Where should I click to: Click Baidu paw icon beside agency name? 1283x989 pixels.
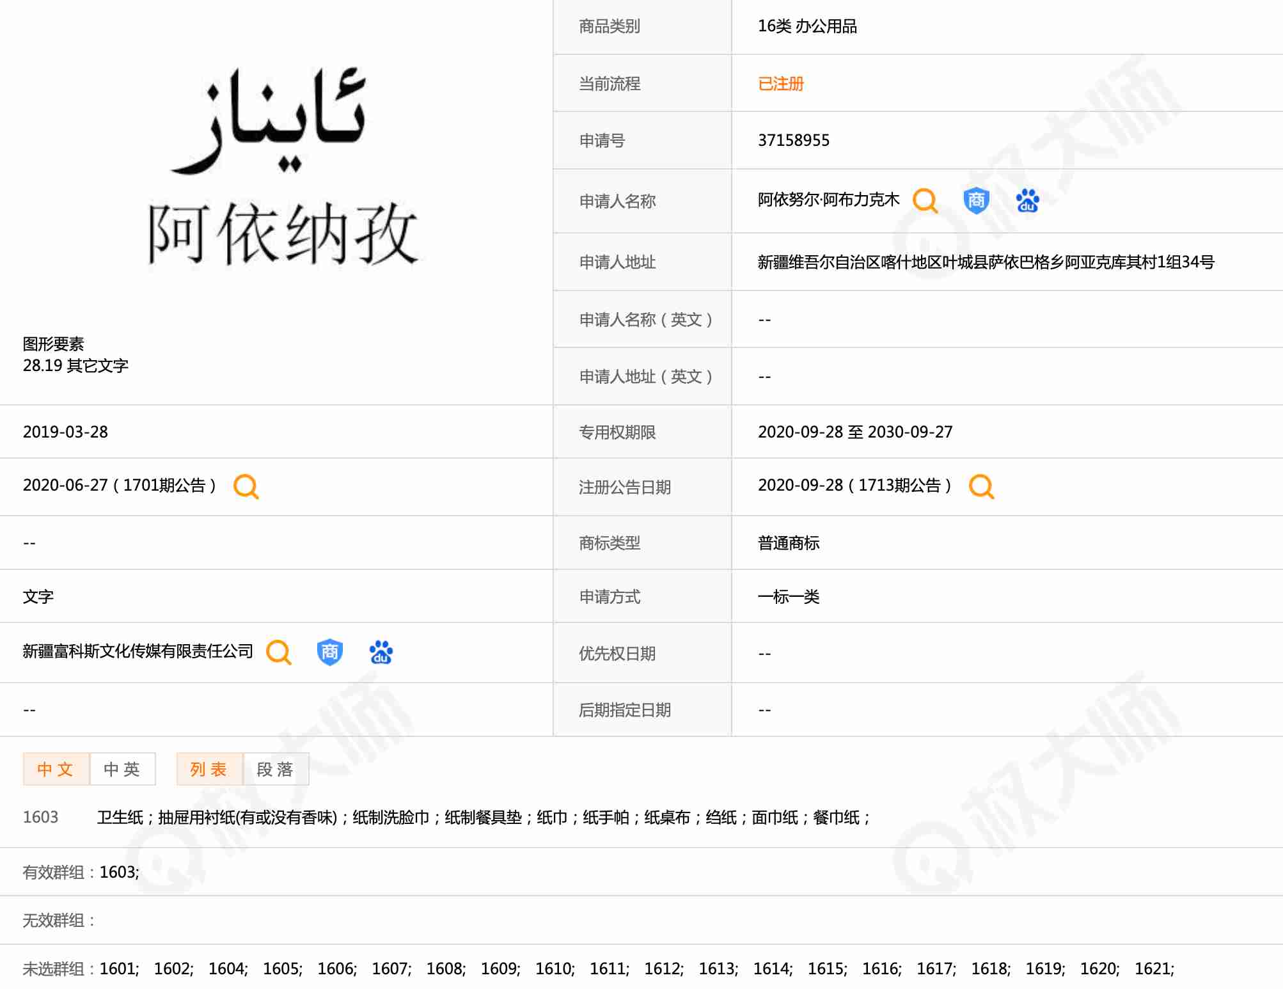tap(381, 653)
